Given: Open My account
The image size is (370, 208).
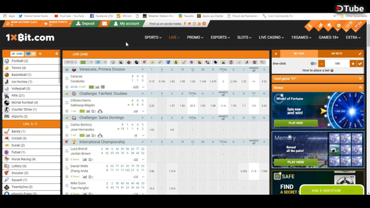Looking at the screenshot, I should (127, 24).
